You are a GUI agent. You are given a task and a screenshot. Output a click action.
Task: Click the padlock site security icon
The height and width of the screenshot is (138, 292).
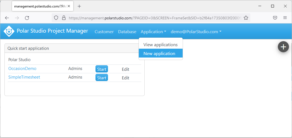point(64,18)
